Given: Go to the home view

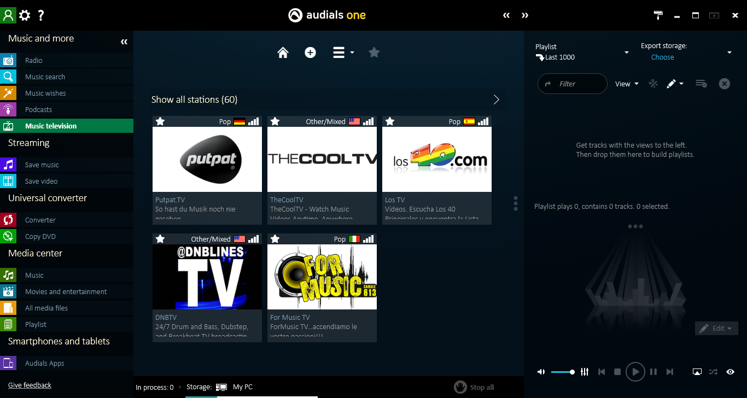Looking at the screenshot, I should pyautogui.click(x=283, y=52).
